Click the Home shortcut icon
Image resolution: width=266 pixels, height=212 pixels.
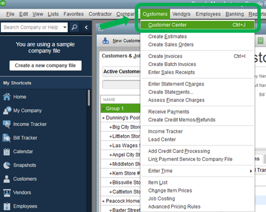[x=7, y=97]
